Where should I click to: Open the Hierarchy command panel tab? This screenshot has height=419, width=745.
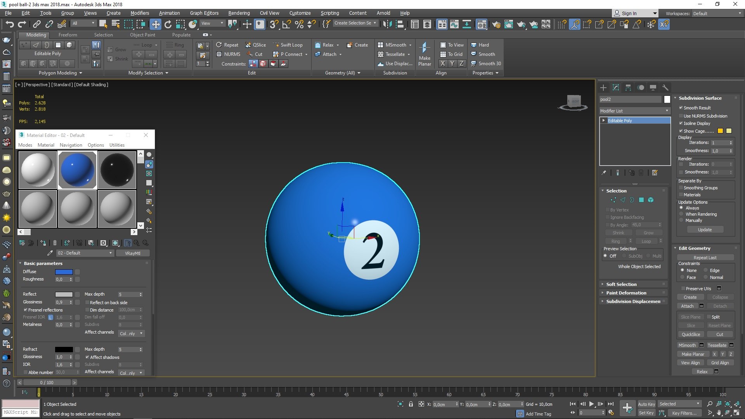628,88
